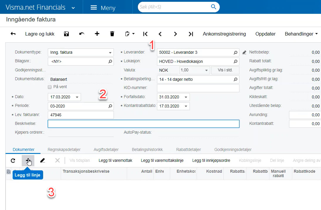
Task: Click the plus icon to add a new record
Action: tap(97, 34)
